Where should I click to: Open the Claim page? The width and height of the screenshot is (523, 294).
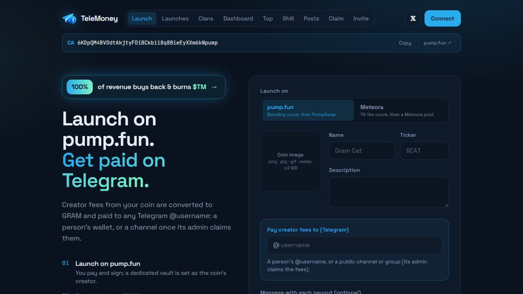336,18
